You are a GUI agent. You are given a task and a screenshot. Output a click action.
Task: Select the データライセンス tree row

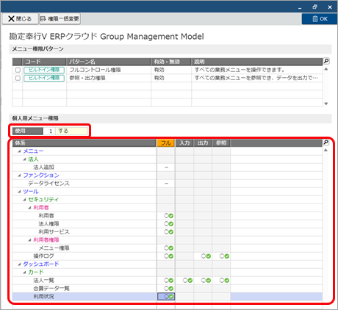click(84, 184)
